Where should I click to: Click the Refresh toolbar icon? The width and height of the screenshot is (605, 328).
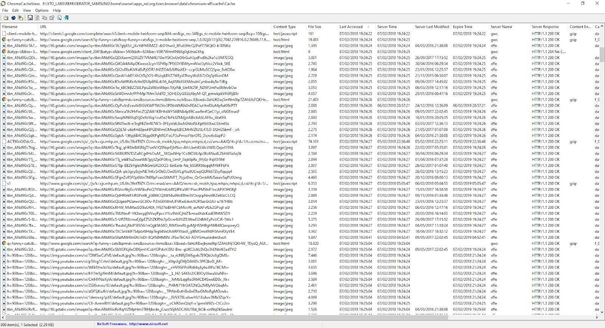coord(37,18)
